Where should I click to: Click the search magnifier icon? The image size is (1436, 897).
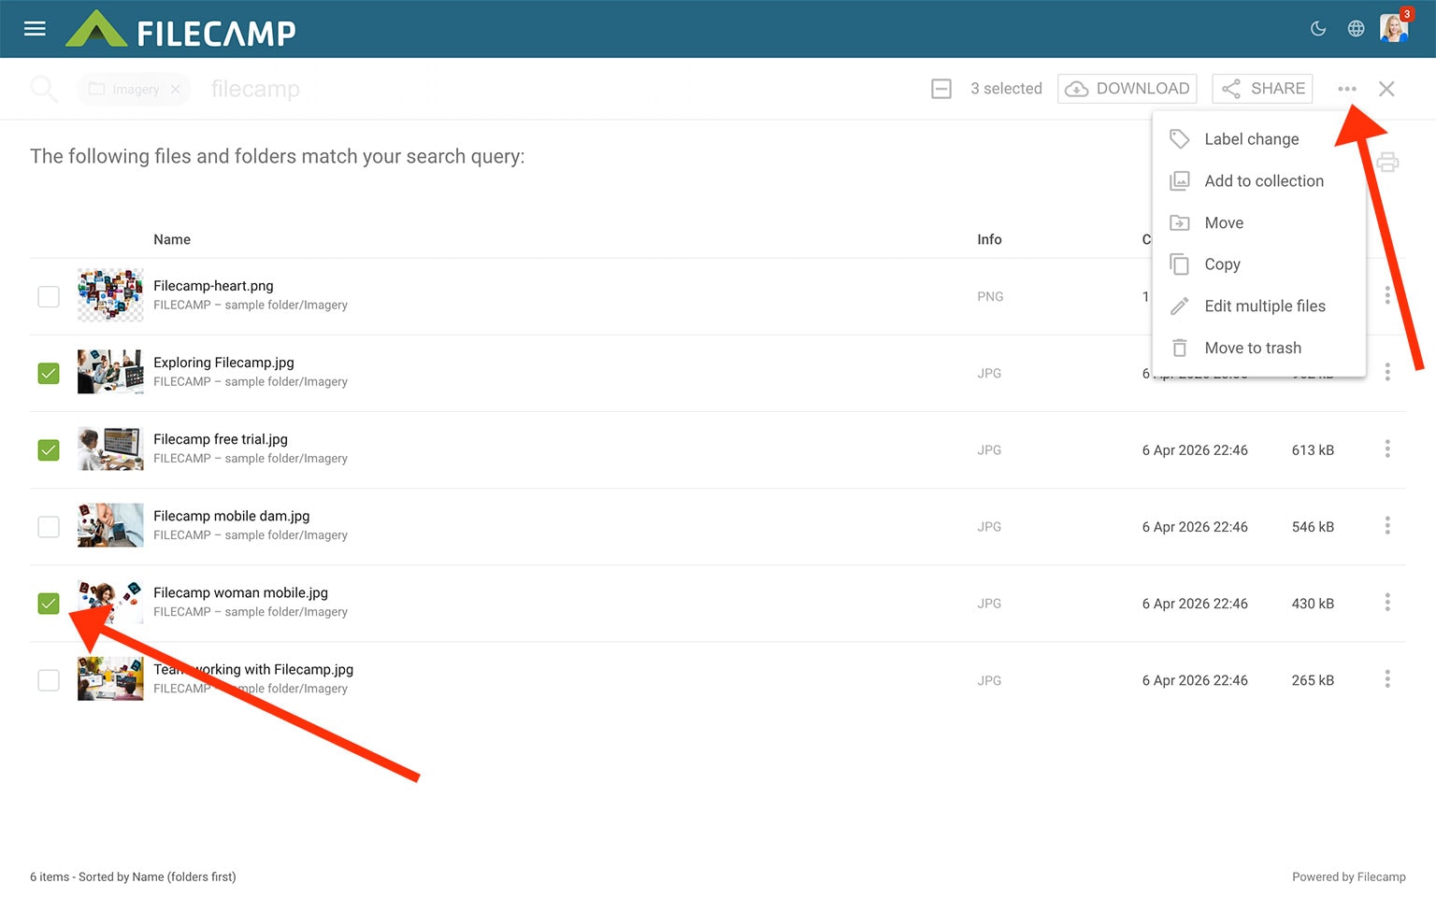coord(43,89)
